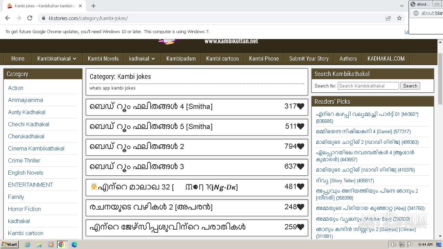
Task: Open the Windows Start menu
Action: [9, 244]
